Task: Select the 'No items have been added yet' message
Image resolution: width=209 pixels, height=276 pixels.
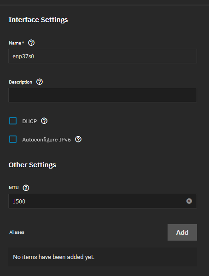Action: click(x=54, y=257)
